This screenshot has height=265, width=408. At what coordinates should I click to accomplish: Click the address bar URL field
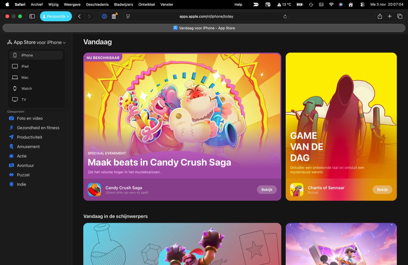(x=206, y=16)
